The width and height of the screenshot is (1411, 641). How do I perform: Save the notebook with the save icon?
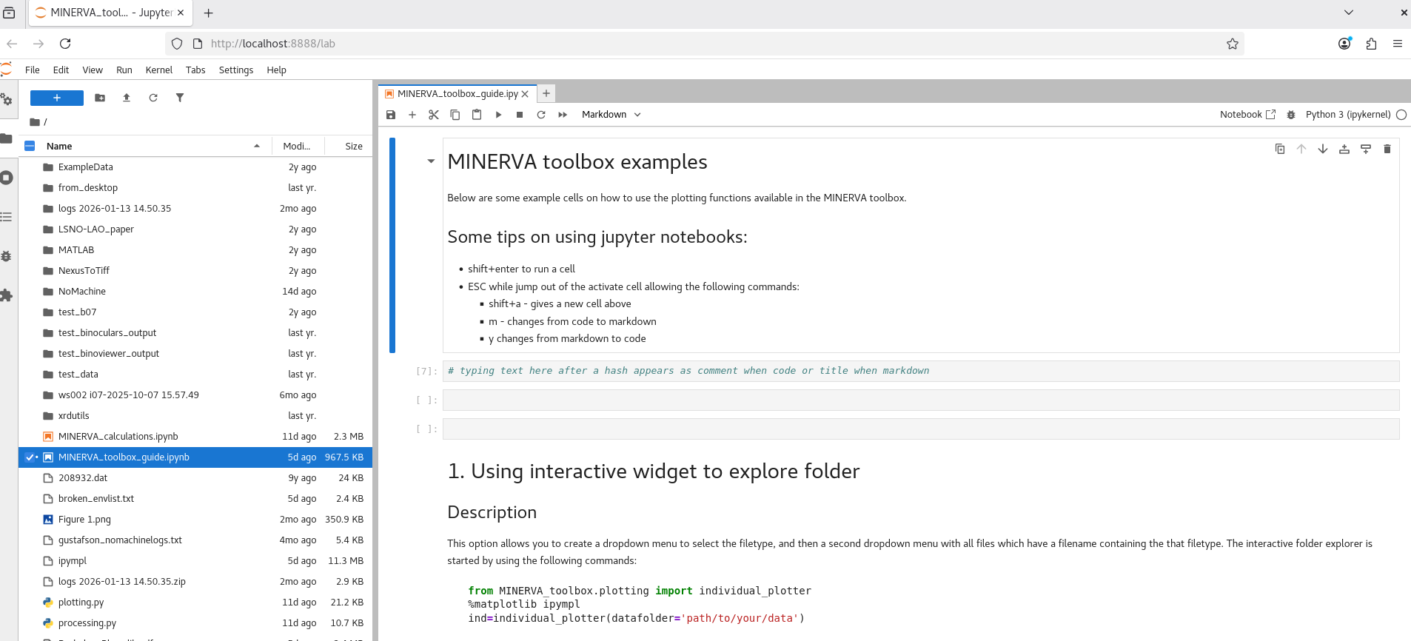click(391, 115)
